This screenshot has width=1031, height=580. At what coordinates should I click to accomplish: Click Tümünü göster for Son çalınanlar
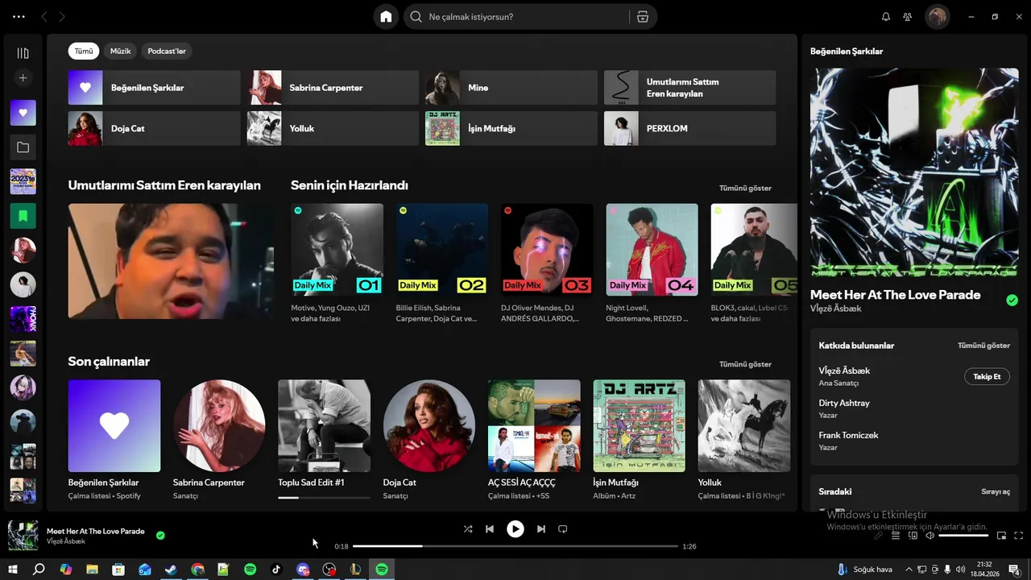[x=745, y=364]
